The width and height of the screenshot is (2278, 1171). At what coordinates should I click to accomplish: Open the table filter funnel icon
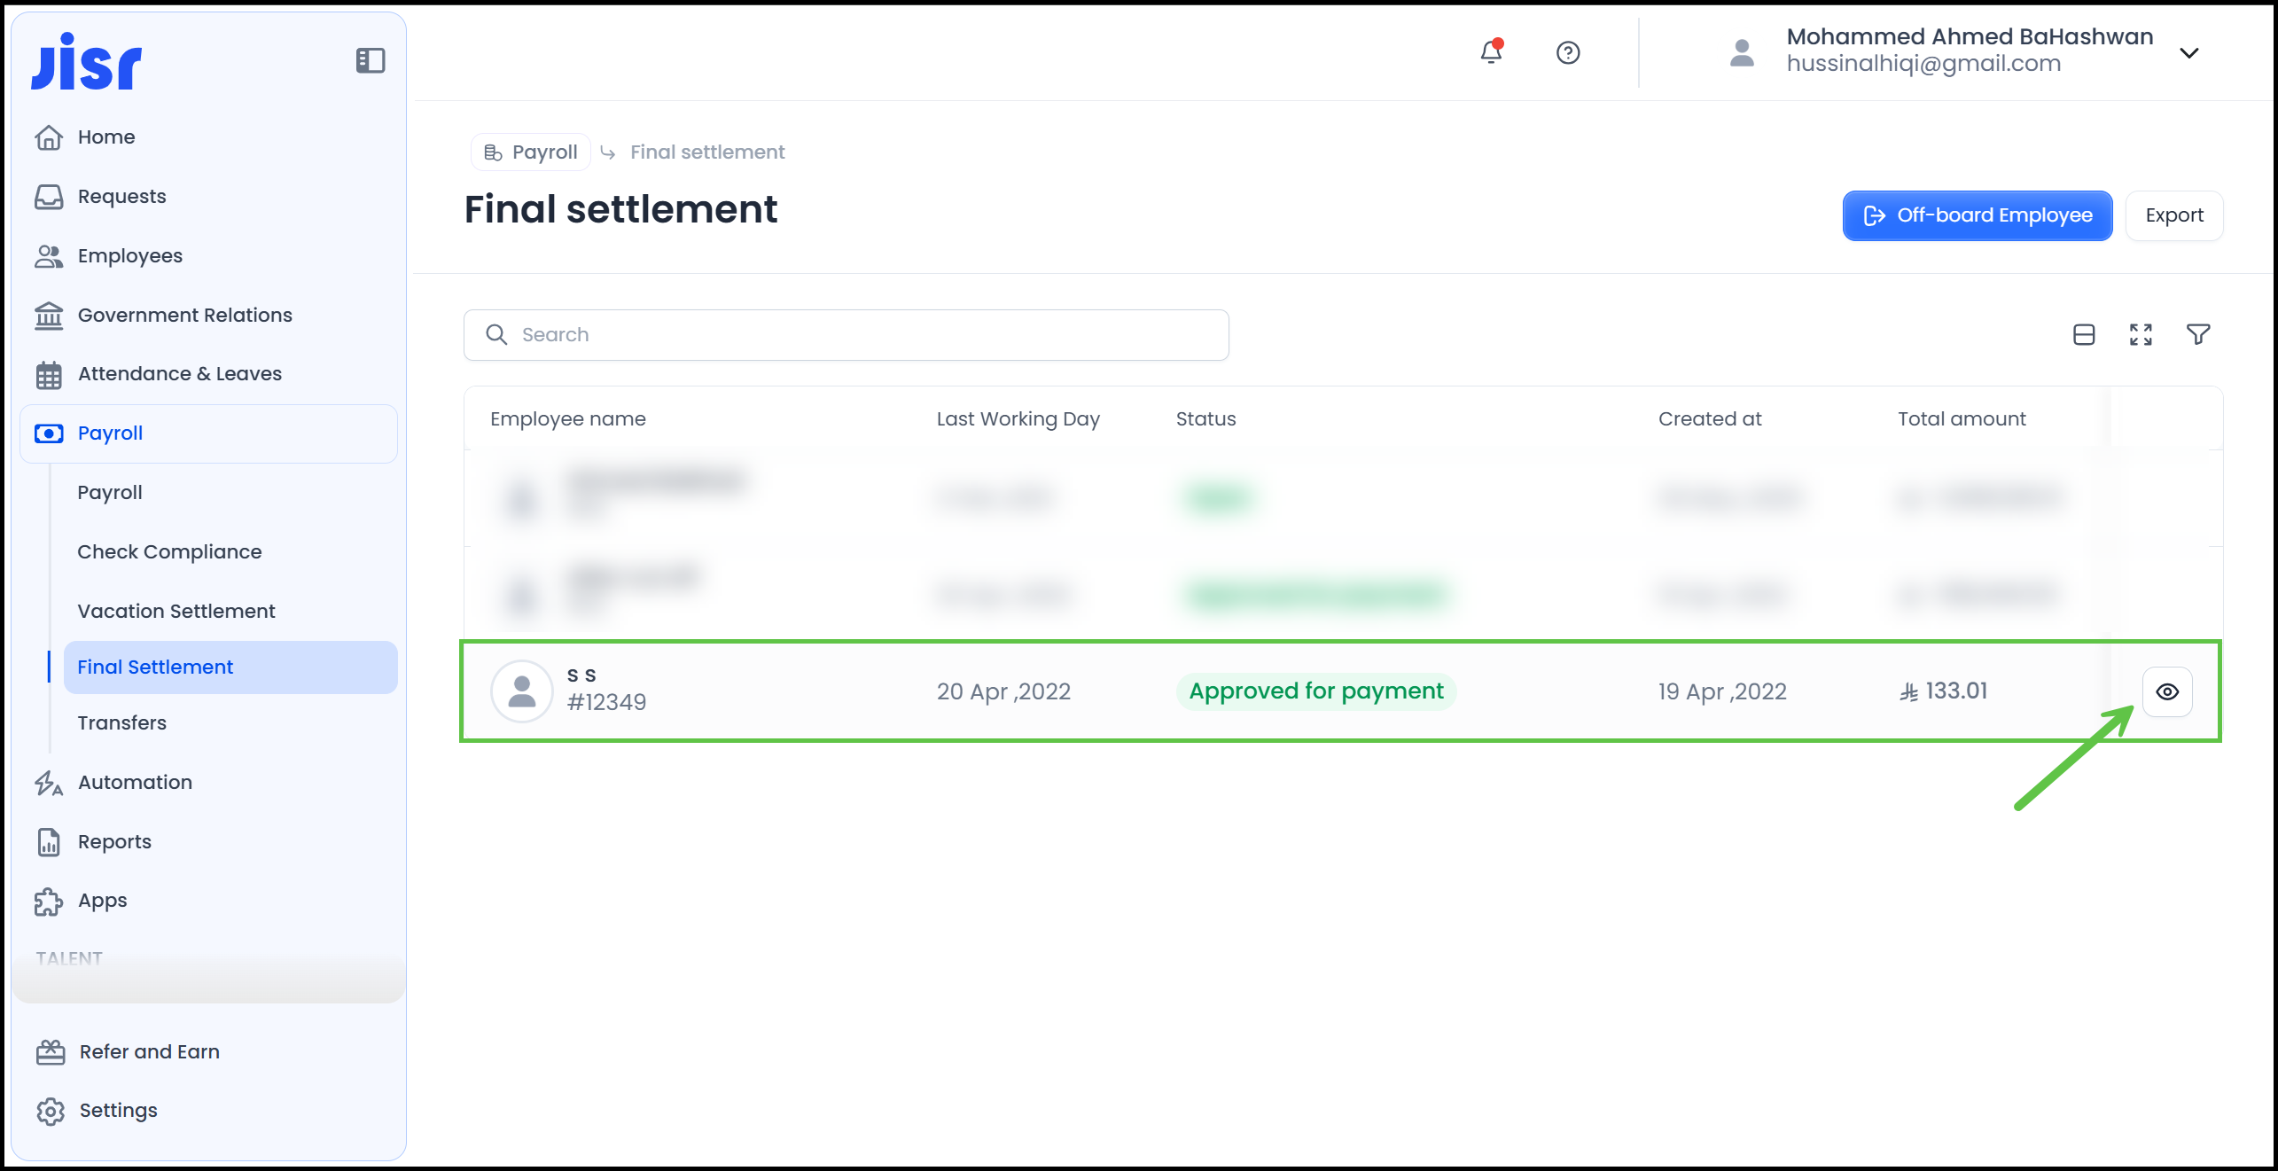click(2197, 334)
